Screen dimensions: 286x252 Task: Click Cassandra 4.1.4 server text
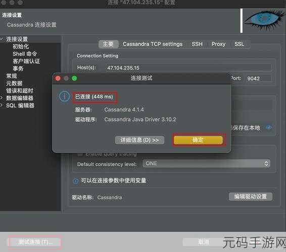[124, 110]
